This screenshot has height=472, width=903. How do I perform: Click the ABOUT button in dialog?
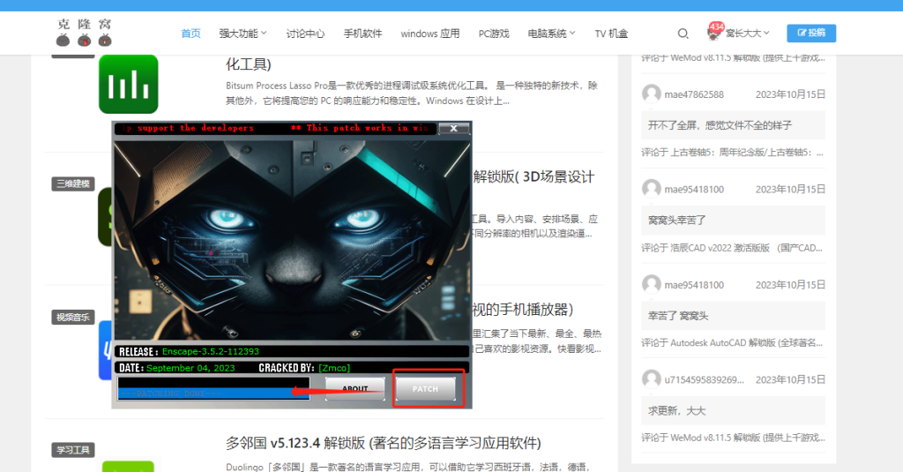pyautogui.click(x=355, y=388)
